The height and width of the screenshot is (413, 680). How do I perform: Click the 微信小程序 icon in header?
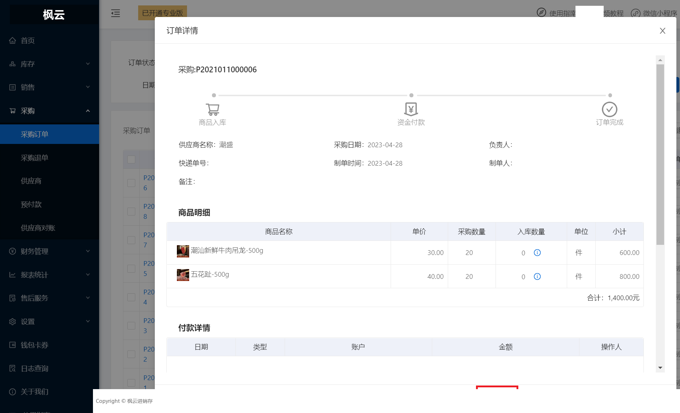636,13
